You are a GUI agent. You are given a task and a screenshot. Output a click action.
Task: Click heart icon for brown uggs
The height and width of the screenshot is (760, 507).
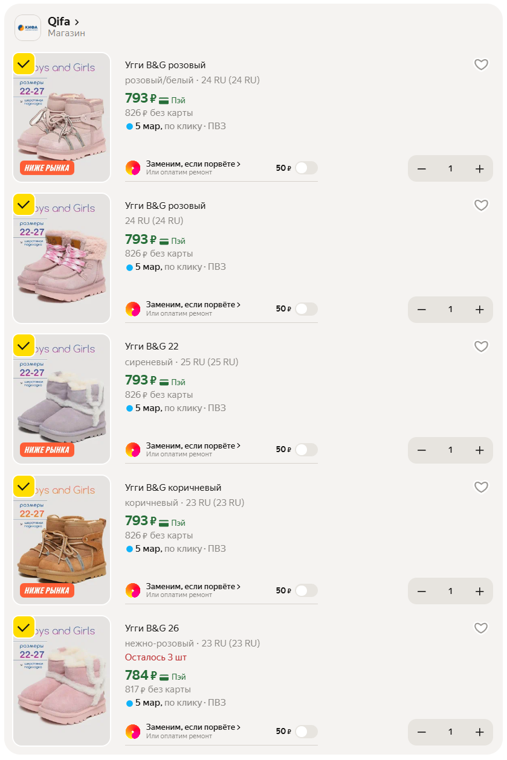tap(481, 487)
